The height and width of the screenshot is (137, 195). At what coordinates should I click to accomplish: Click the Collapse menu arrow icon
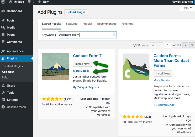coord(3,107)
